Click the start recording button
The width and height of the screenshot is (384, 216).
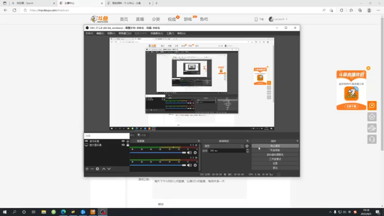click(x=275, y=150)
